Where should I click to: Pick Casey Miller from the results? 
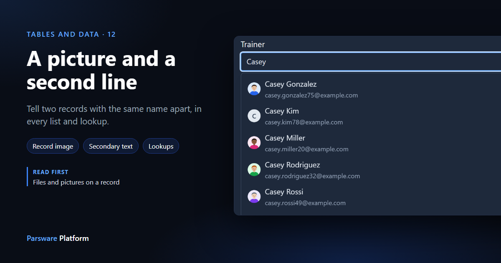pyautogui.click(x=371, y=143)
